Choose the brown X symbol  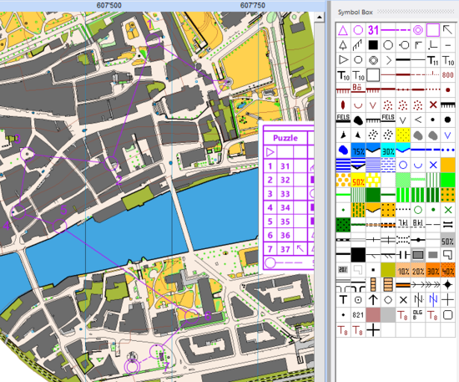[433, 104]
